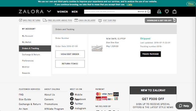This screenshot has height=111, width=196.
Task: Open the shopping bag icon
Action: coord(175,12)
